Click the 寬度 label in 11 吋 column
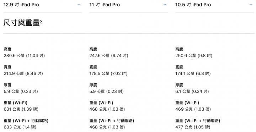 (x=93, y=67)
